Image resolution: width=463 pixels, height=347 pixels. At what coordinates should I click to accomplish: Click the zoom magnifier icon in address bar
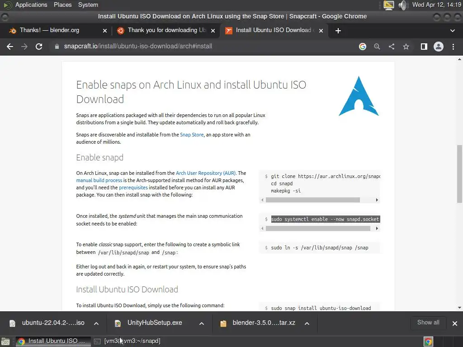coord(377,47)
